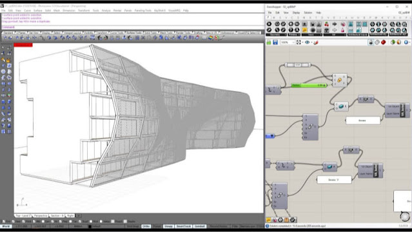Click the sketch pen icon in the Grasshopper toolbar
Viewport: 412px width, 232px height.
coord(316,43)
